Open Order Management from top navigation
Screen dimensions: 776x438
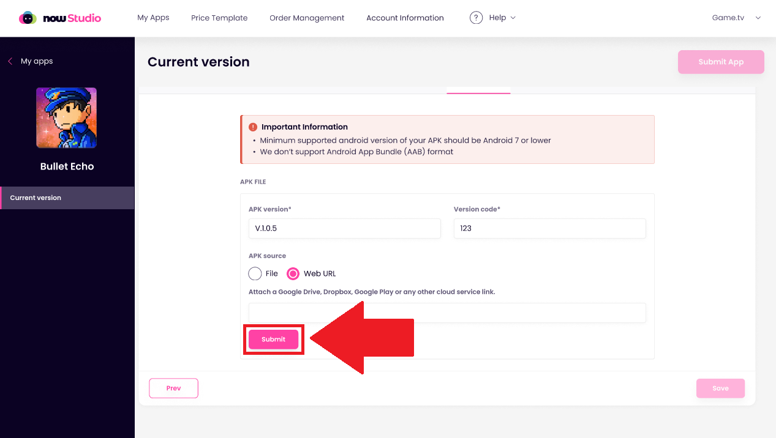tap(307, 18)
